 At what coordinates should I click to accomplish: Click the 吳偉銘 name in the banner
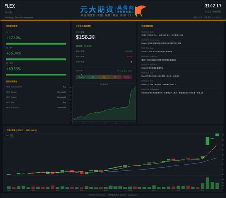[125, 8]
